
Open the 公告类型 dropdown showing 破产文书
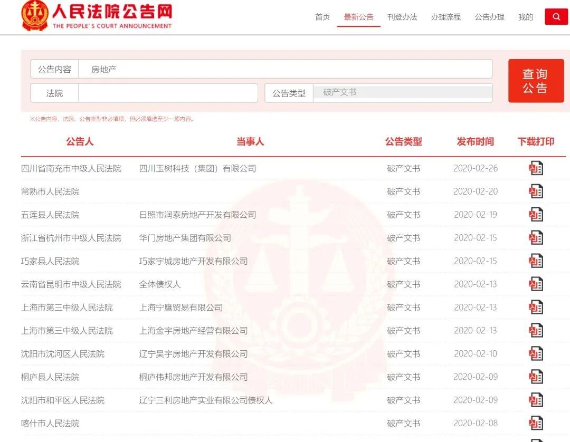(x=402, y=93)
